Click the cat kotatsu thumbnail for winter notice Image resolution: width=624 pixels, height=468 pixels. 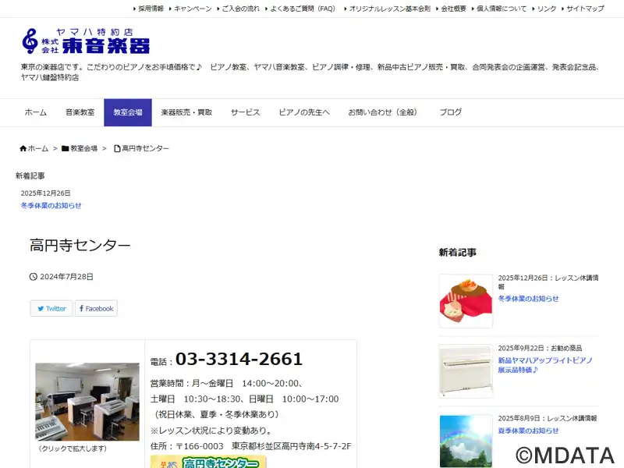466,301
